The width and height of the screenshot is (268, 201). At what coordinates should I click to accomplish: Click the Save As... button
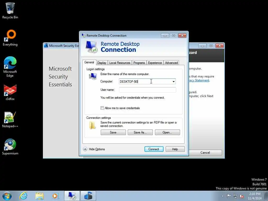click(x=140, y=132)
